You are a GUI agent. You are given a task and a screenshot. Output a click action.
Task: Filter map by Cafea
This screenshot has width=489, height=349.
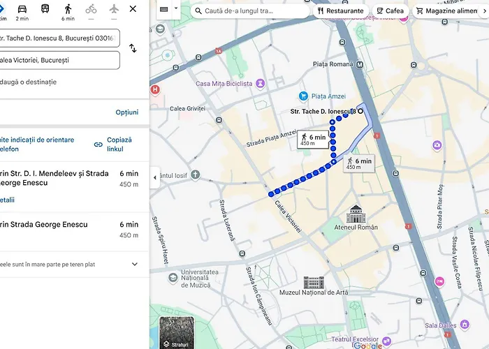(x=391, y=11)
